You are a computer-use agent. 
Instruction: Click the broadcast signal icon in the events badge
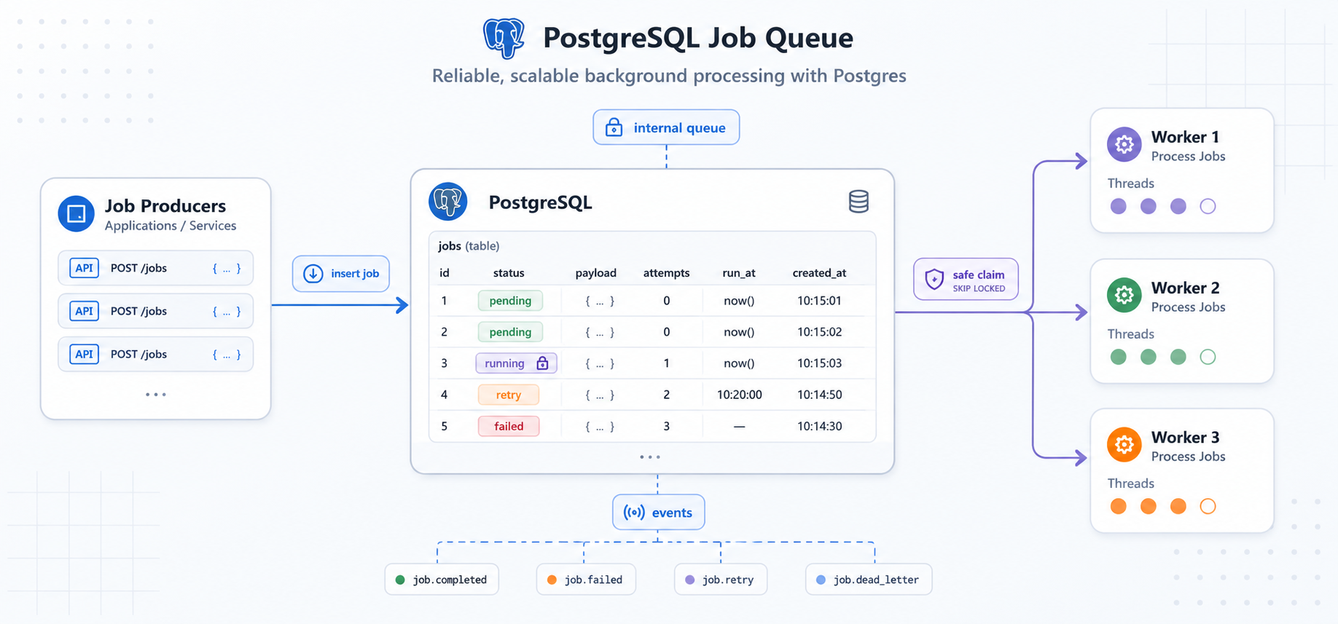click(634, 513)
